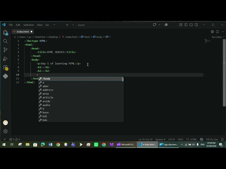Open the Copilot chat icon
The image size is (226, 169).
155,25
